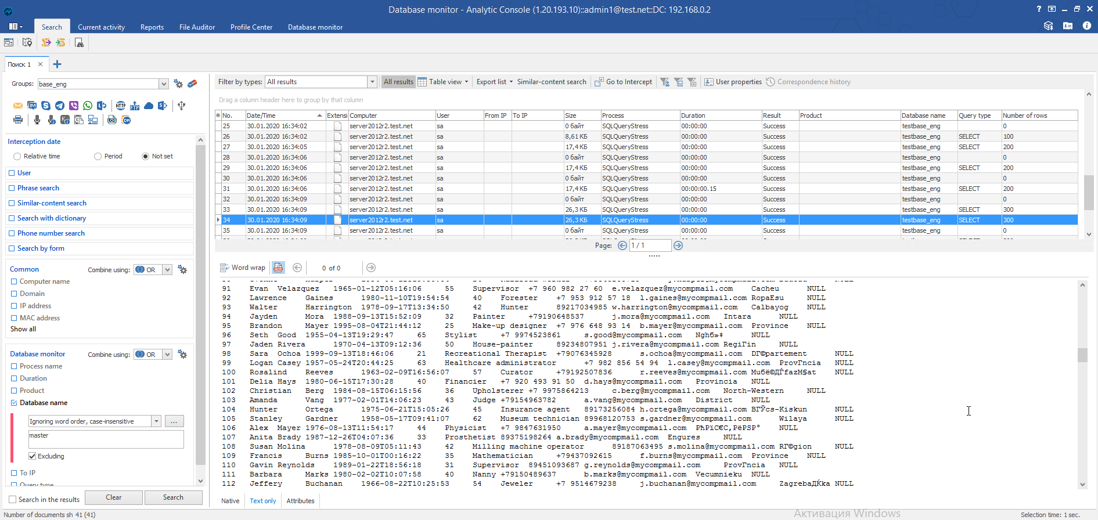Open group settings gear beside Groups field
This screenshot has width=1098, height=520.
(x=178, y=84)
